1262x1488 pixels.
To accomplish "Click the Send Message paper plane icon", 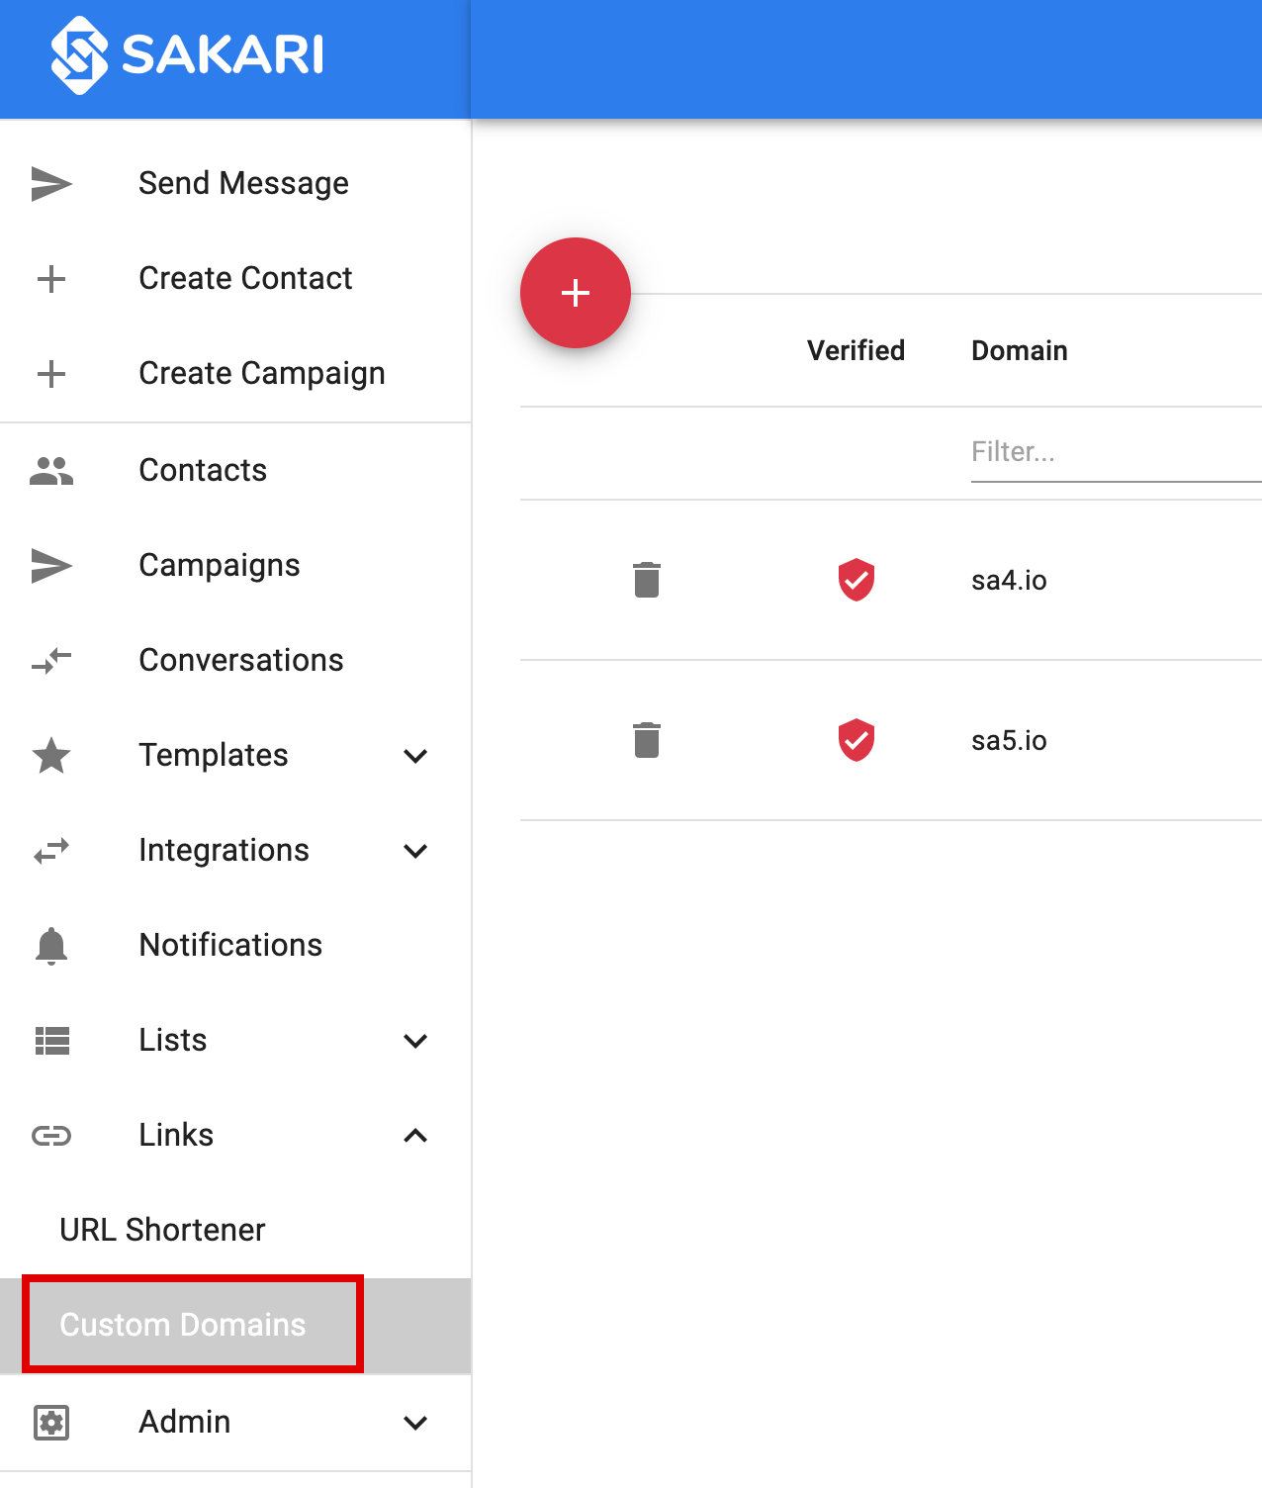I will (x=51, y=184).
